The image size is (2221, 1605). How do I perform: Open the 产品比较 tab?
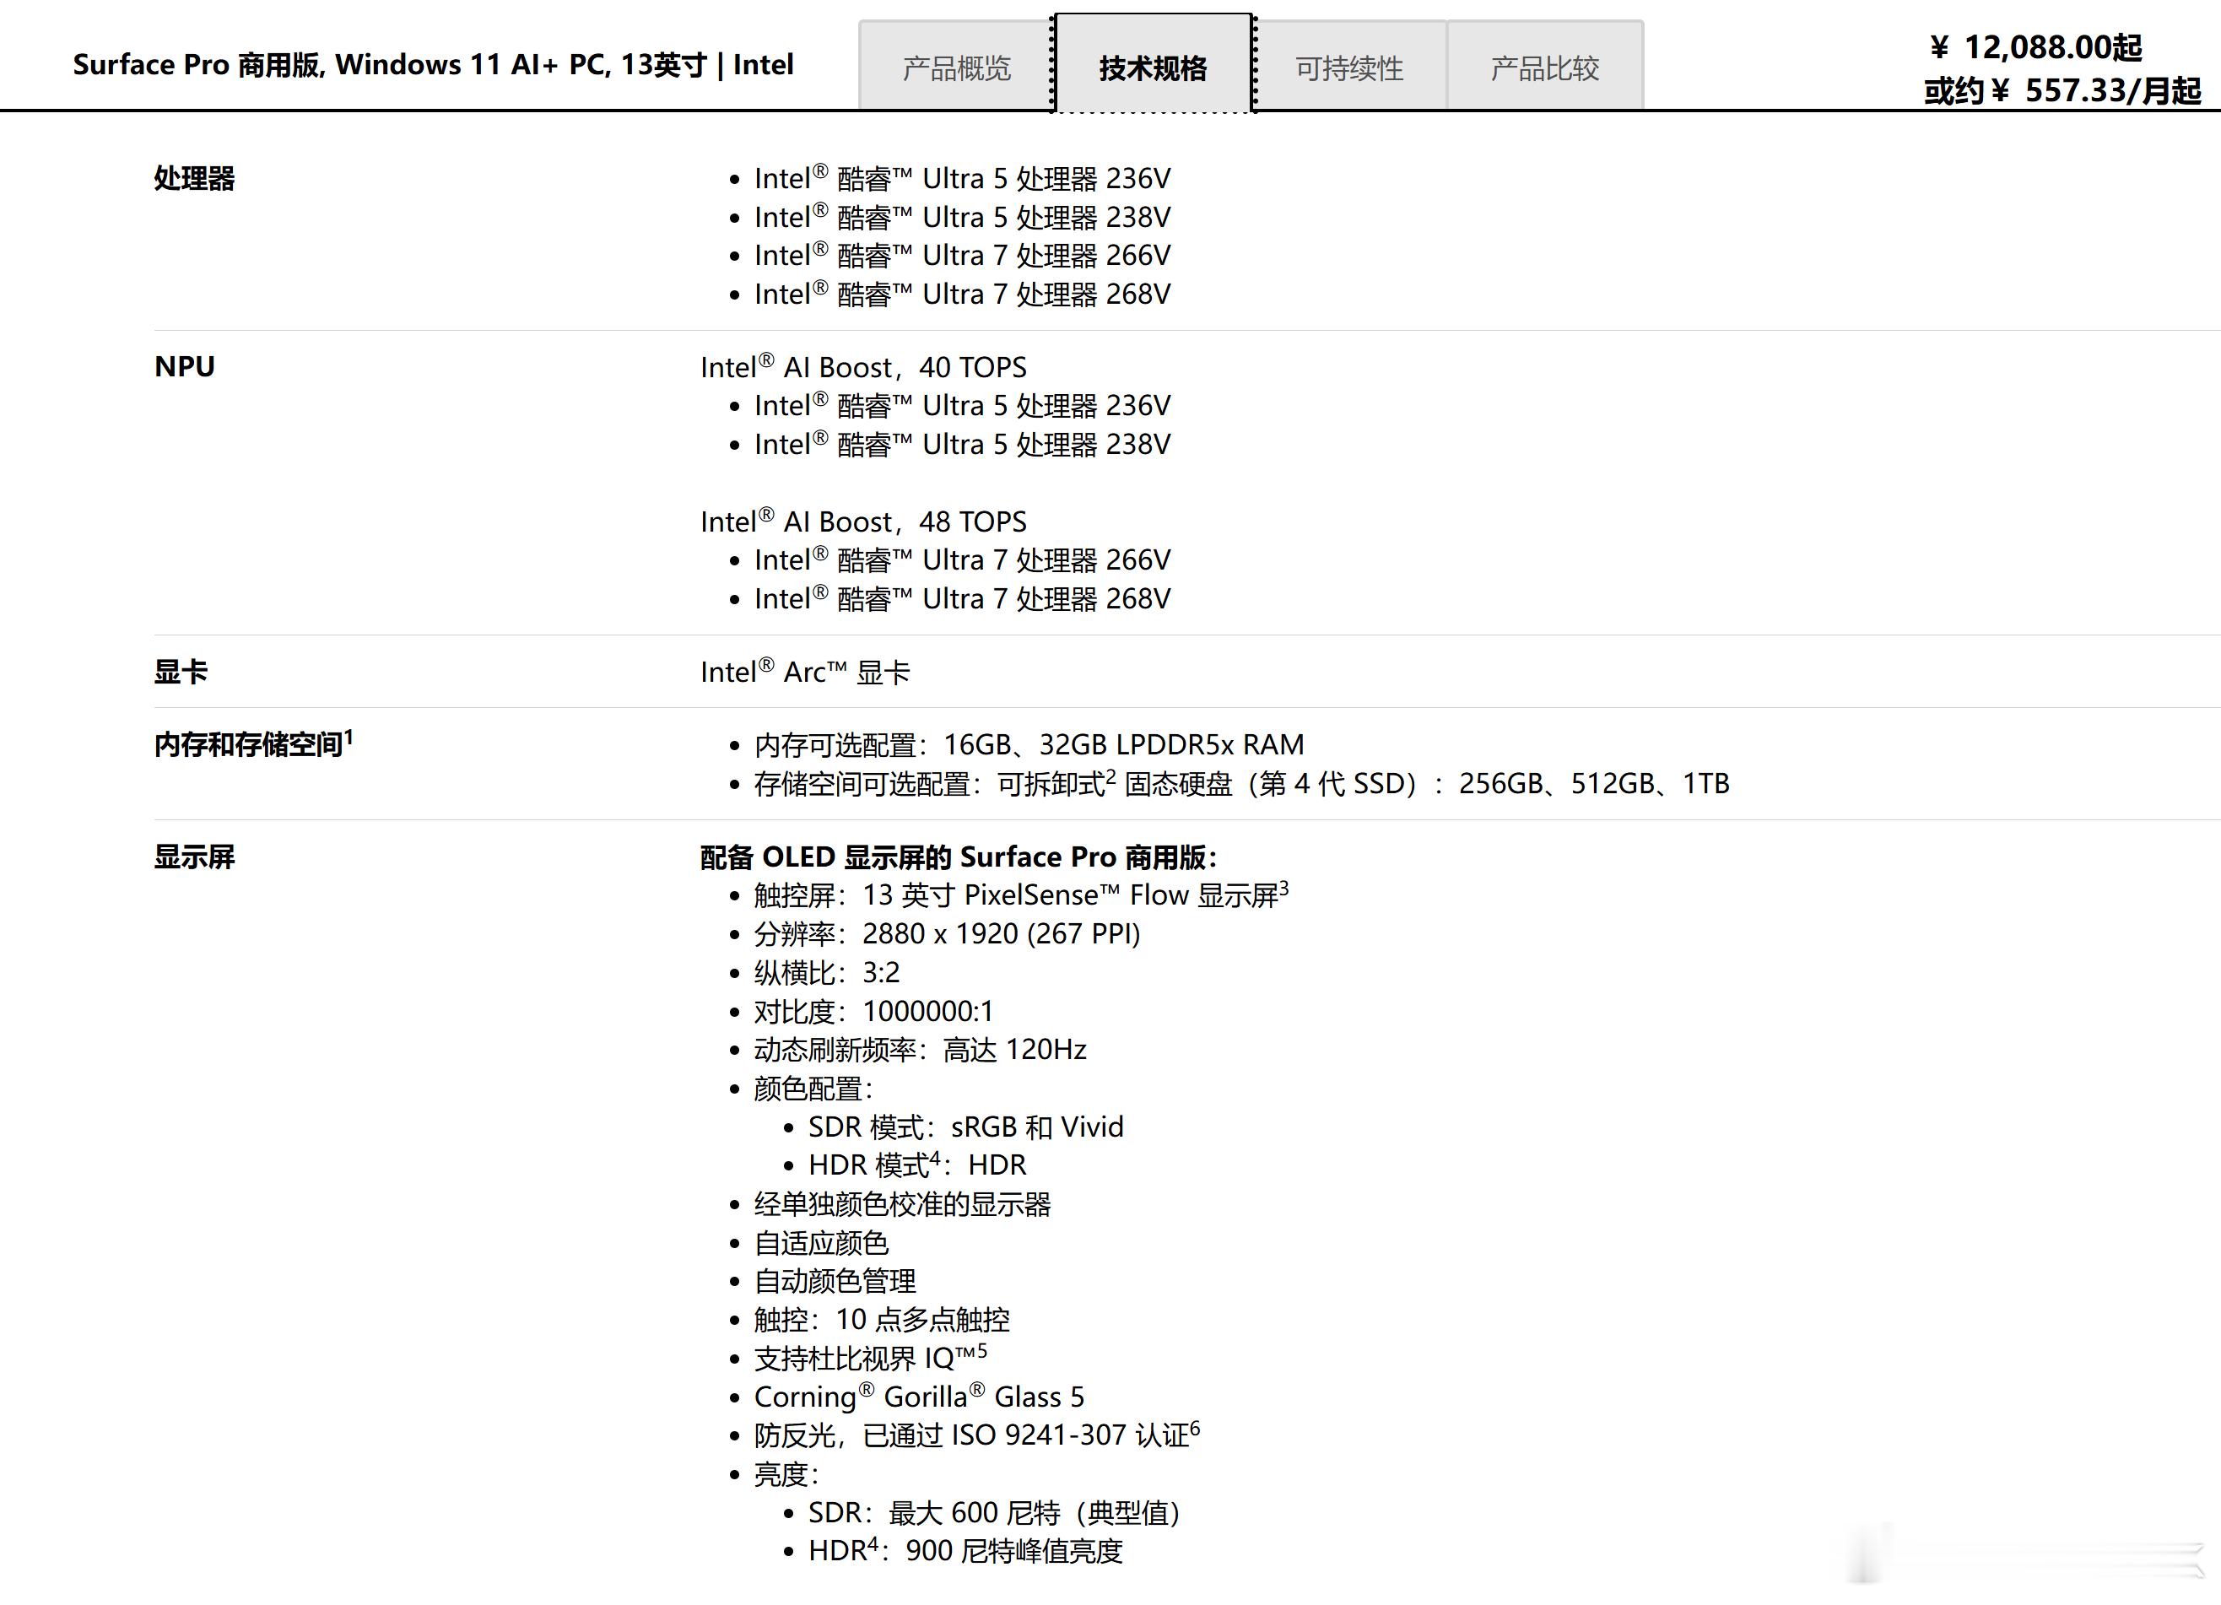[1544, 67]
